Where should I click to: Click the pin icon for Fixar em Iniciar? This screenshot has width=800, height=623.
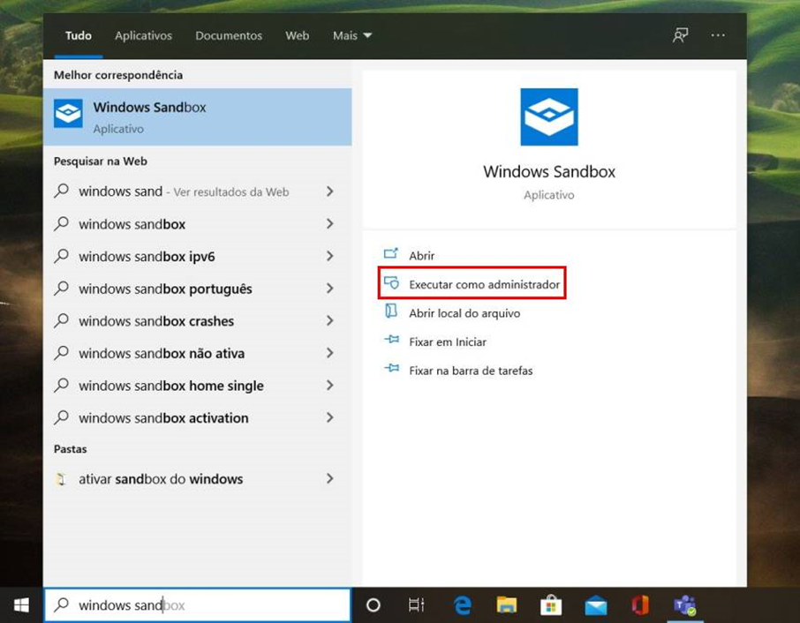tap(391, 340)
